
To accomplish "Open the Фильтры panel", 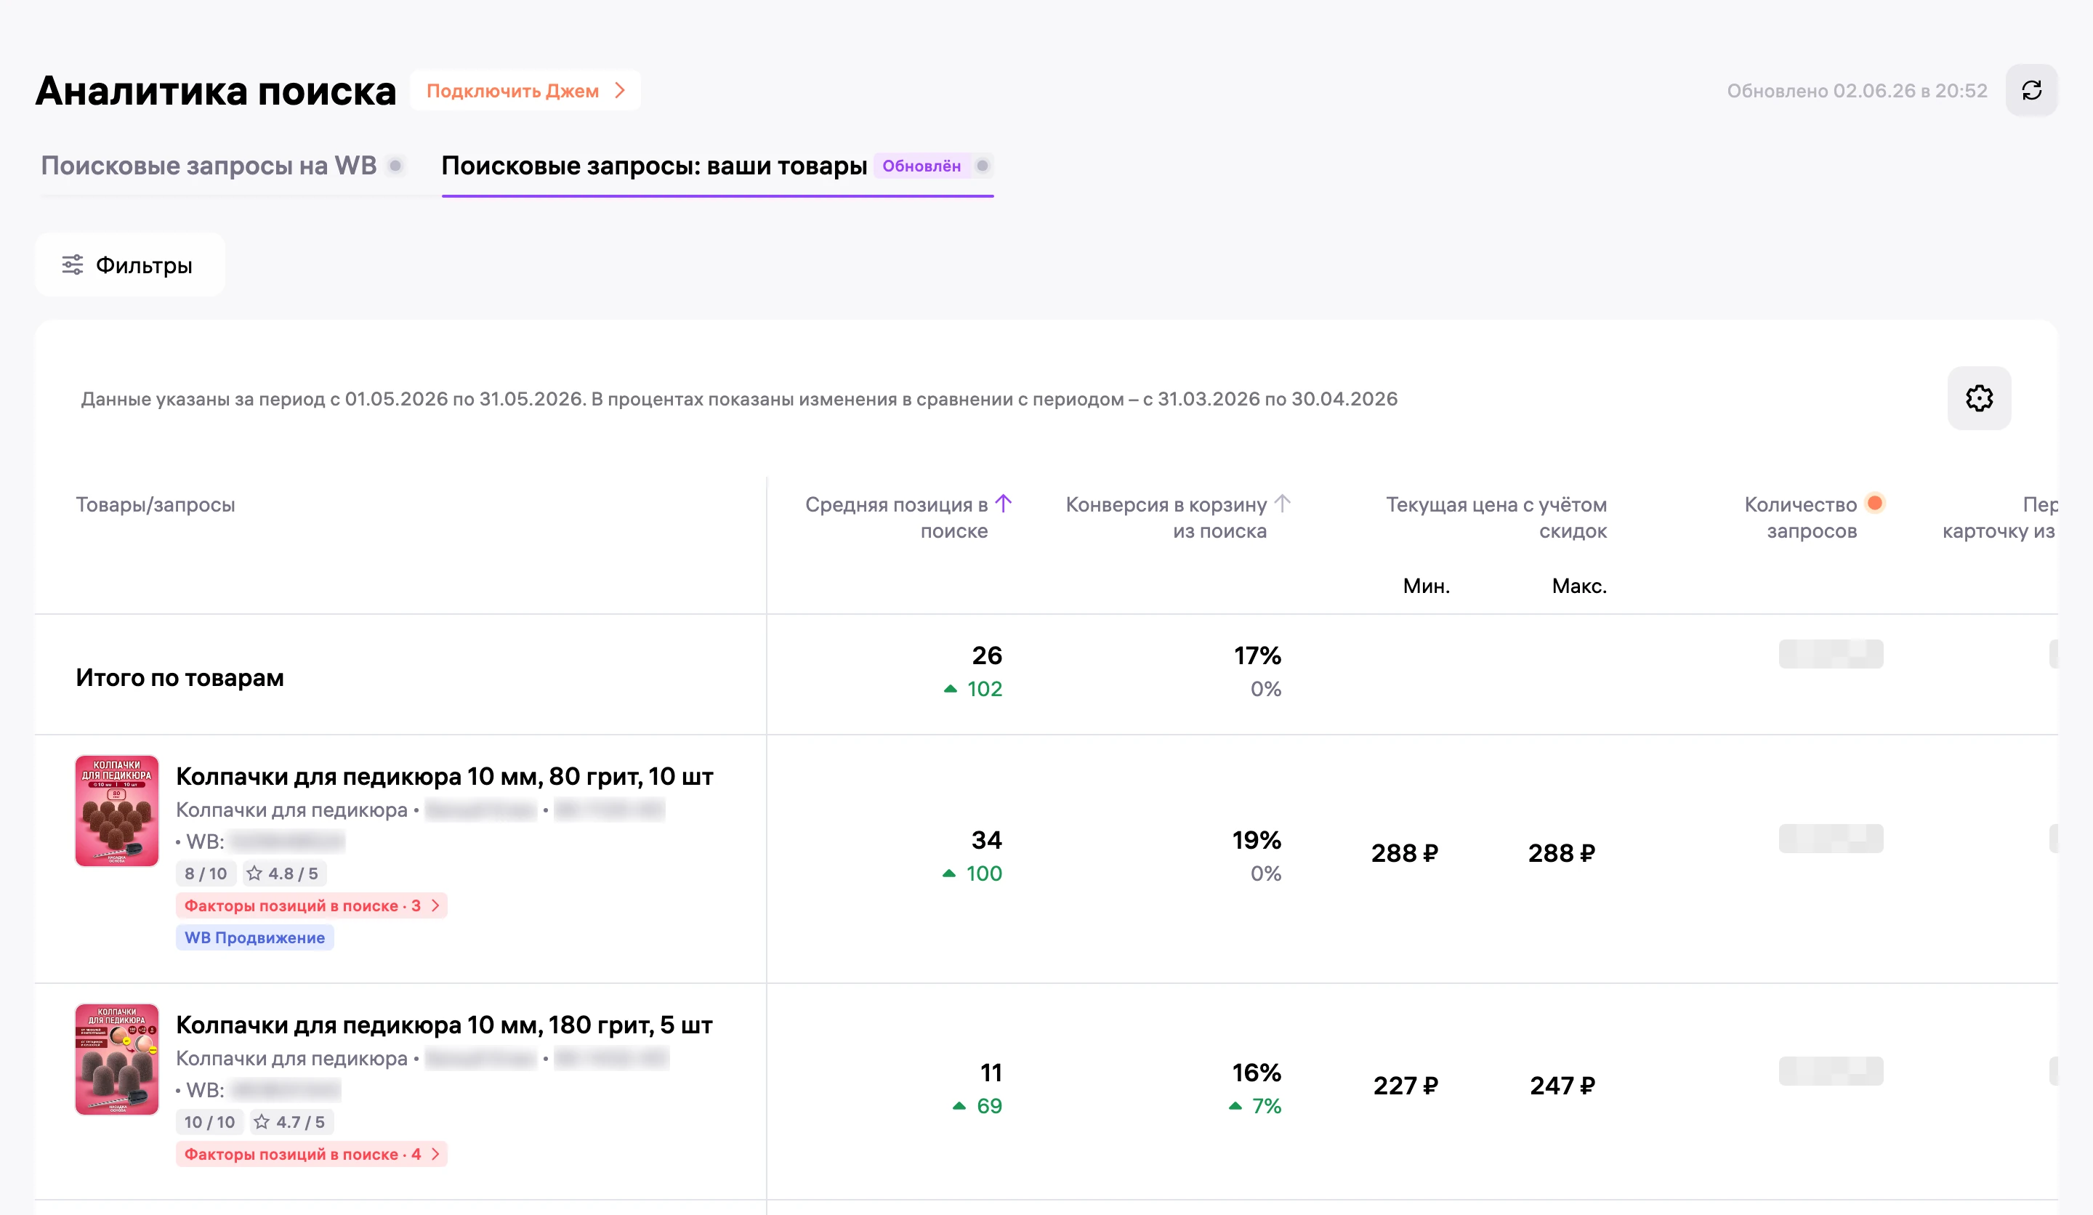I will (x=129, y=265).
